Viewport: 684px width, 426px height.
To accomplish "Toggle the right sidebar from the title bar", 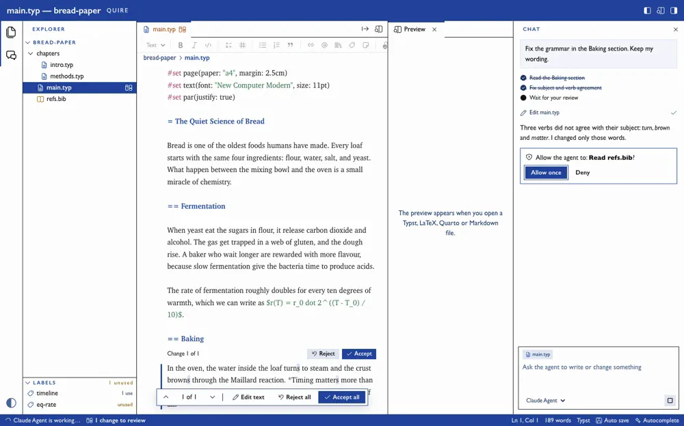I will [x=674, y=10].
